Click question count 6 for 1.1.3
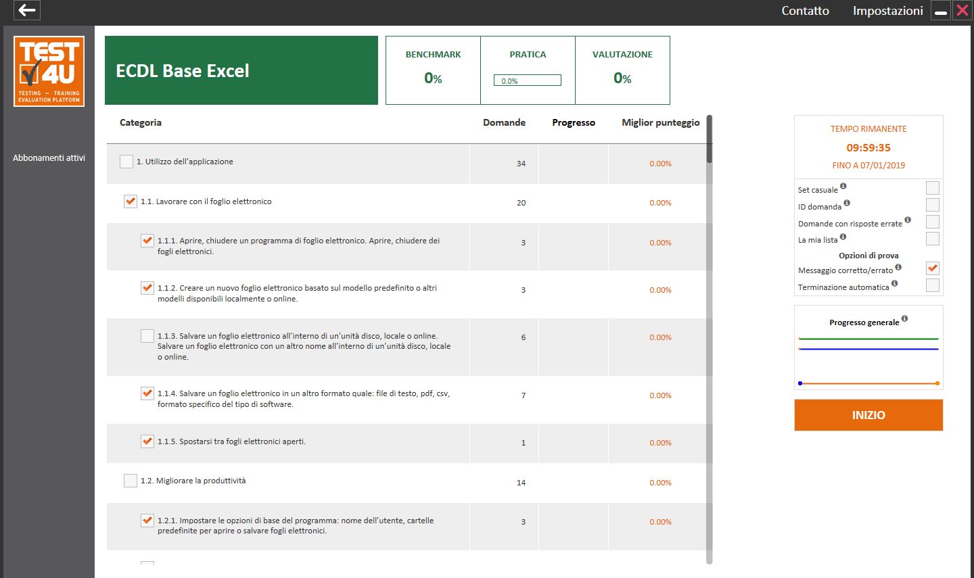 (524, 337)
